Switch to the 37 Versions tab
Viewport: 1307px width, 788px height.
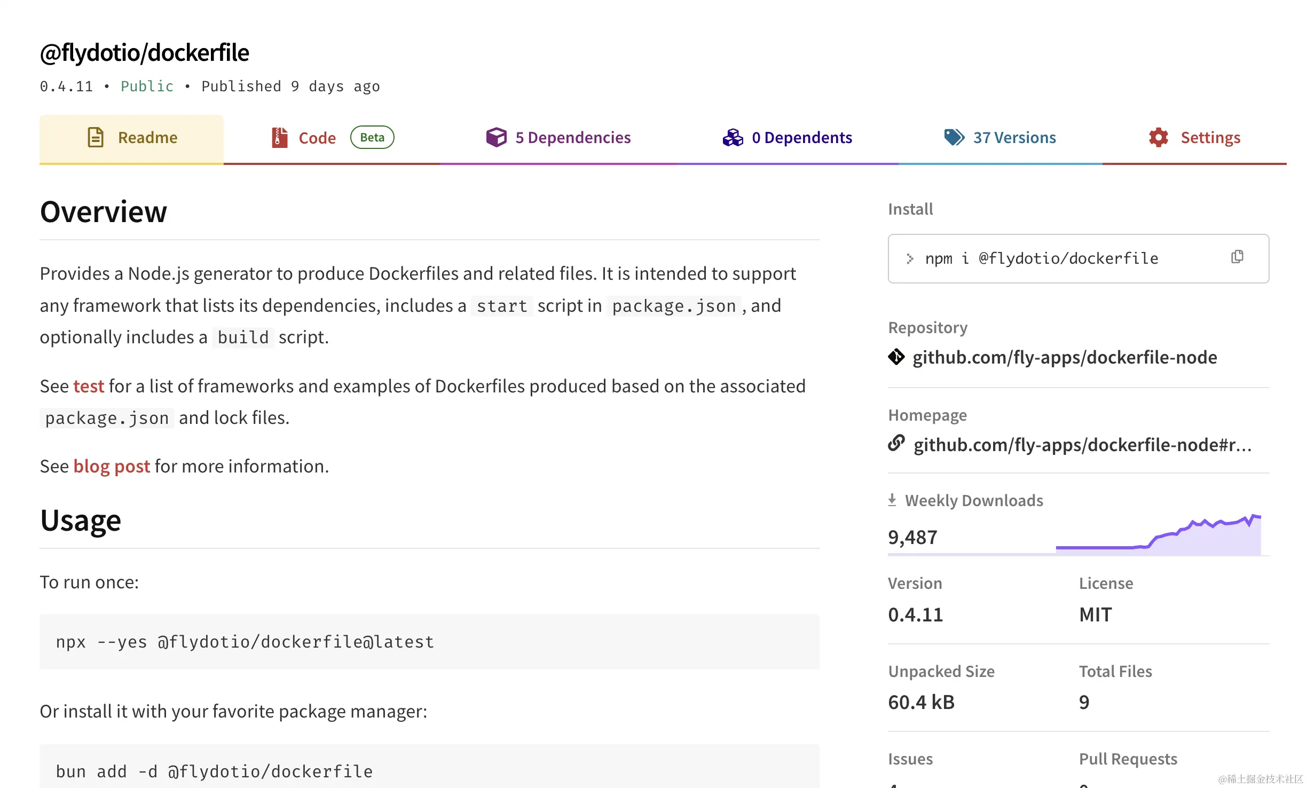pos(1014,138)
